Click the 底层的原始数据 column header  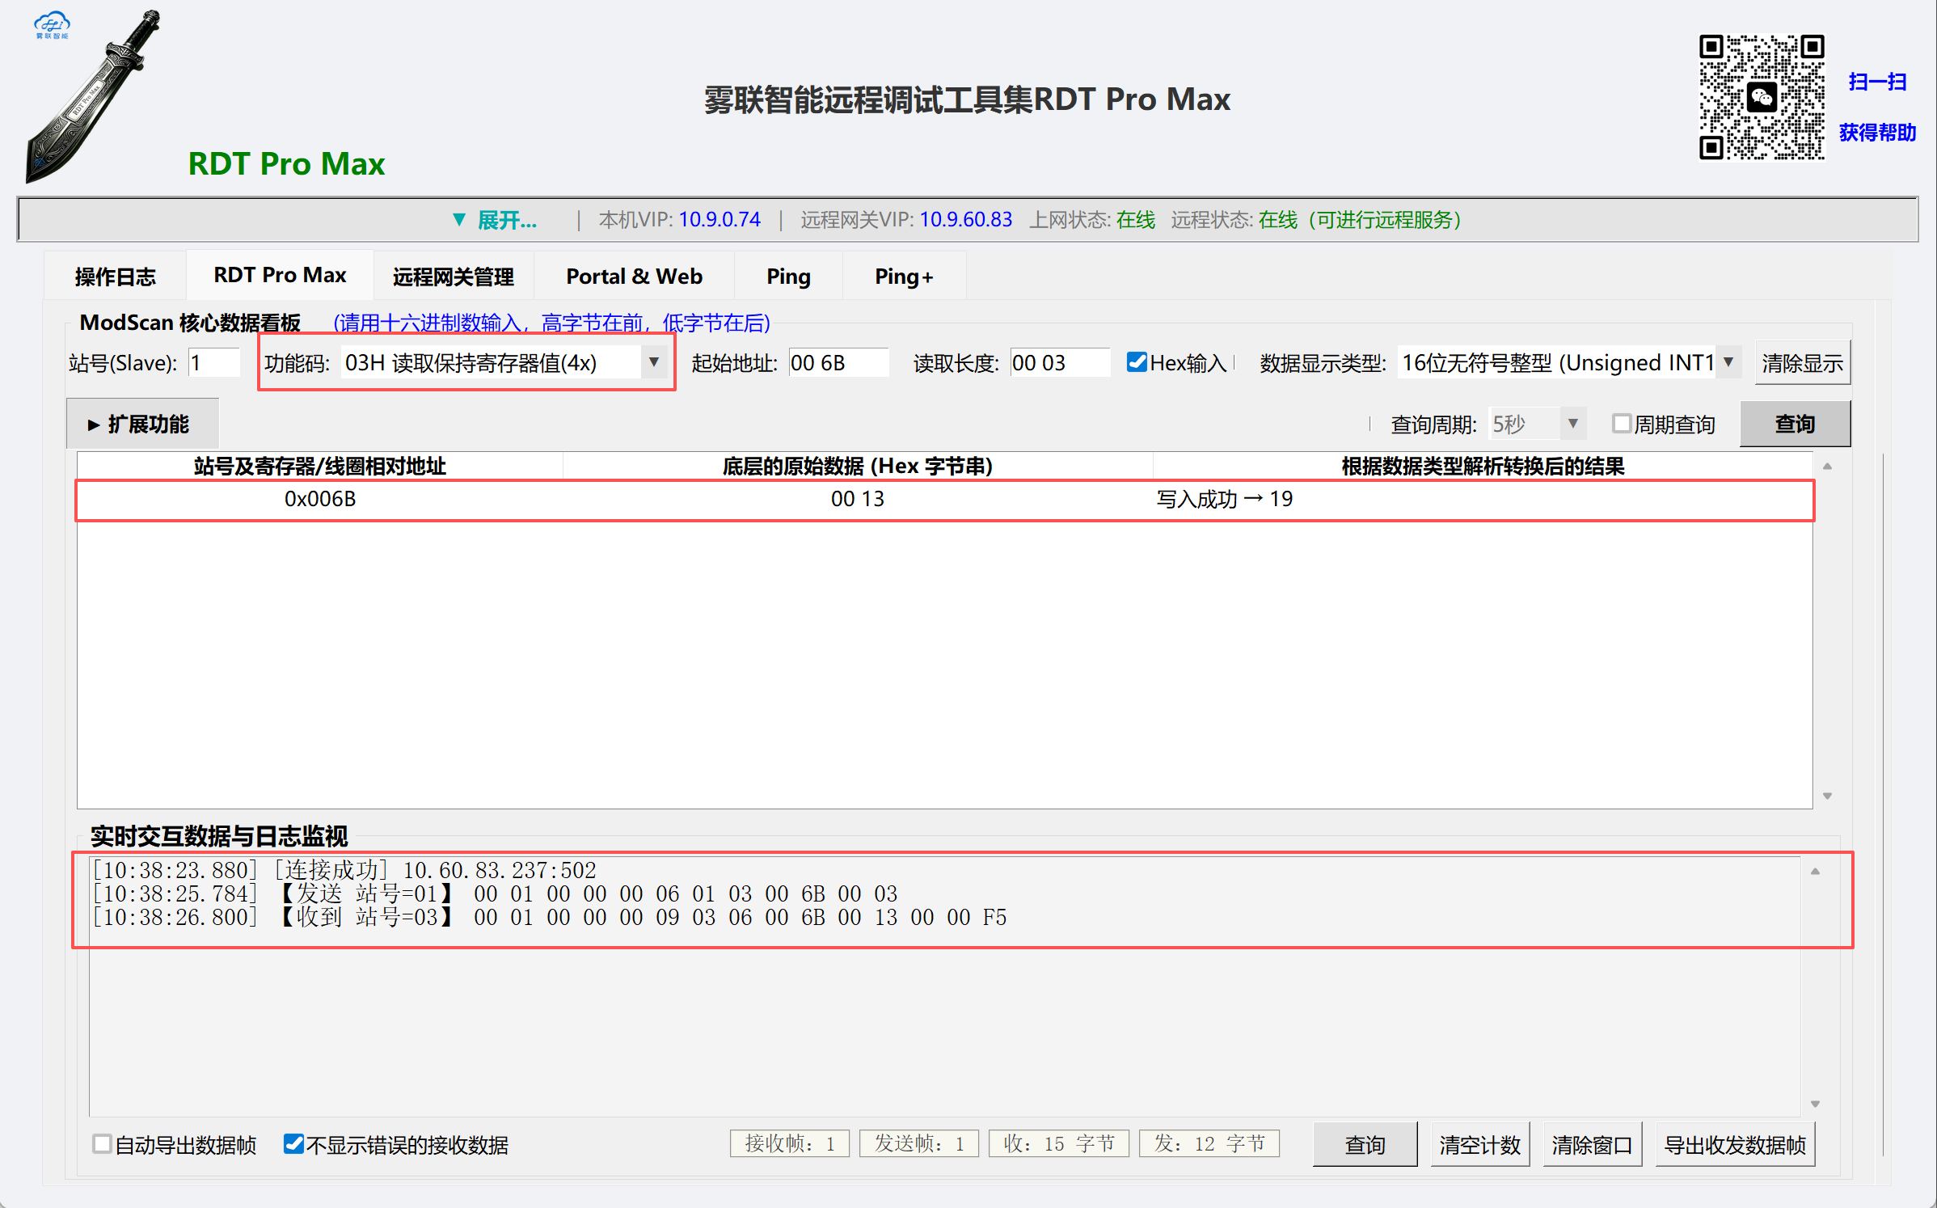click(x=858, y=467)
